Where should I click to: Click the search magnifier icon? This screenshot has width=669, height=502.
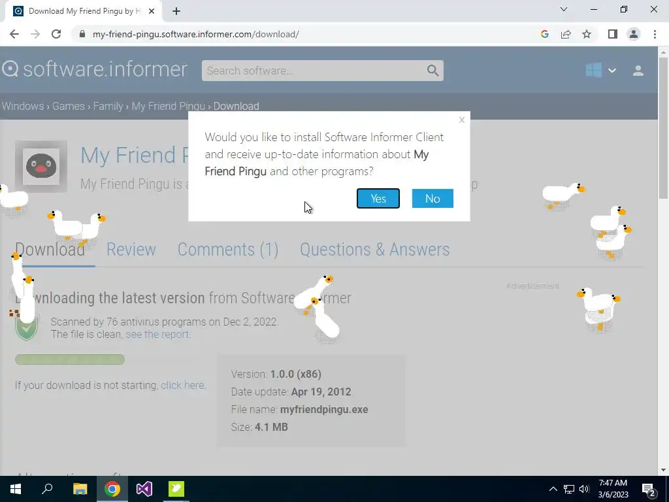432,71
